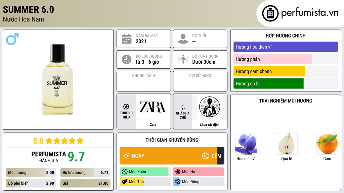Click the five-star rating icons
Viewport: 344px width, 193px height.
[x=64, y=141]
